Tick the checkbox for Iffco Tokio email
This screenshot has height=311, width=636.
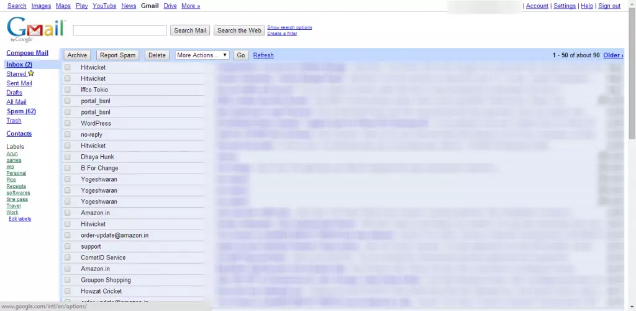pyautogui.click(x=67, y=90)
